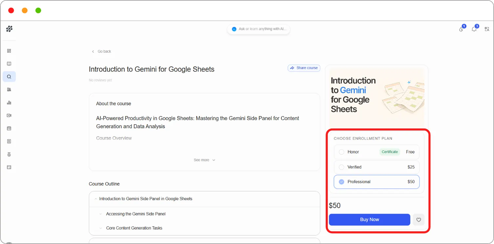
Task: Click the Ask or learn anything with AI search box
Action: click(258, 29)
